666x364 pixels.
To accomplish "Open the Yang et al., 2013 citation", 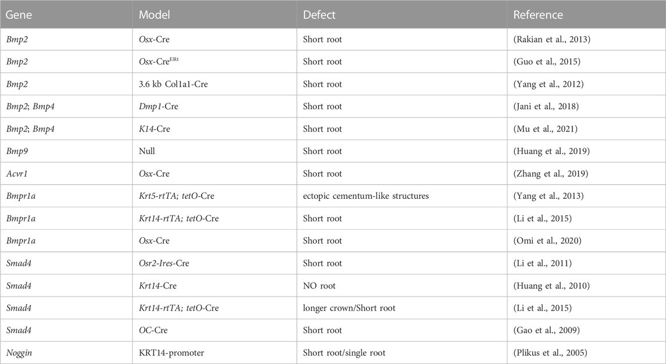I will click(x=549, y=196).
